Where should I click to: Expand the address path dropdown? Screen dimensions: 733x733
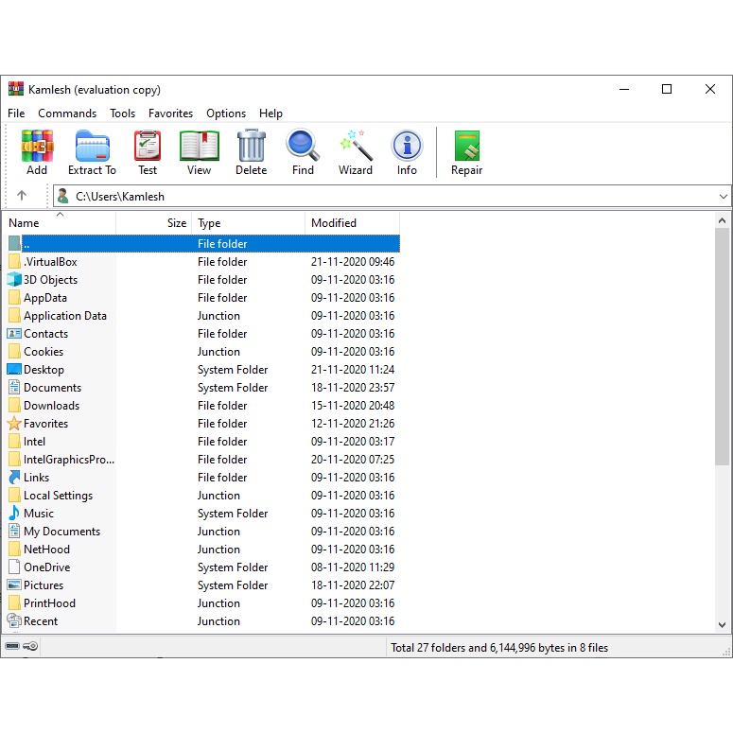click(724, 197)
